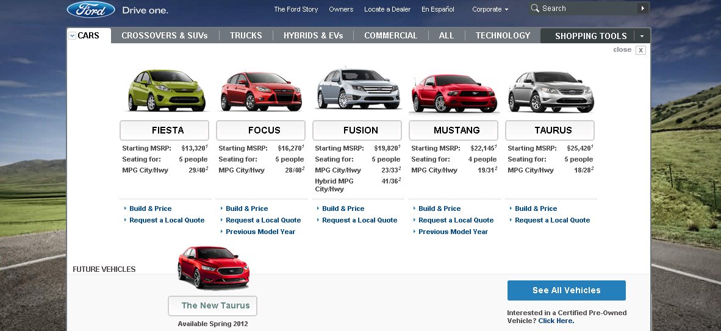721x331 pixels.
Task: Click the red Mustang car image
Action: point(454,93)
